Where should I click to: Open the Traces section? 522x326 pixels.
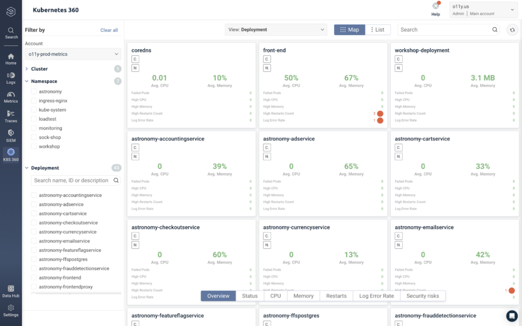pyautogui.click(x=11, y=116)
